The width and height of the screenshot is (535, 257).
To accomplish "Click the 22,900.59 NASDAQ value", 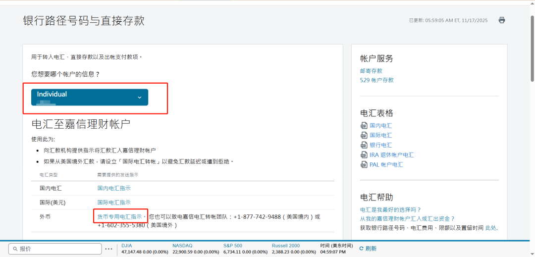I will 182,252.
